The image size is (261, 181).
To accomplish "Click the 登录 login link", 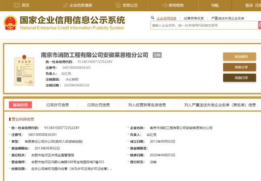I will pos(249,5).
